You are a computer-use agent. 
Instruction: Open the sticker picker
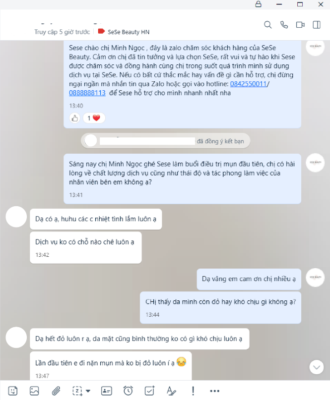point(13,391)
